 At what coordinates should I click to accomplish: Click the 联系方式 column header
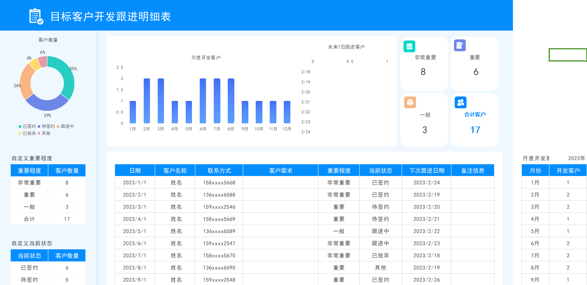[x=219, y=170]
